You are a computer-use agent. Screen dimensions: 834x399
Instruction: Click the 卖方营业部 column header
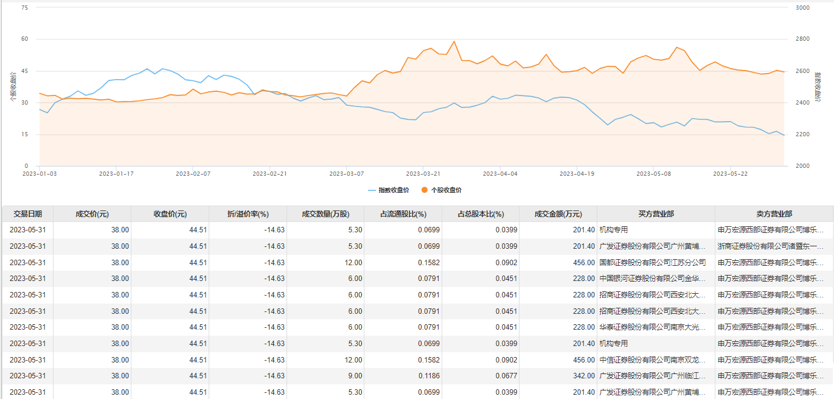[x=774, y=214]
